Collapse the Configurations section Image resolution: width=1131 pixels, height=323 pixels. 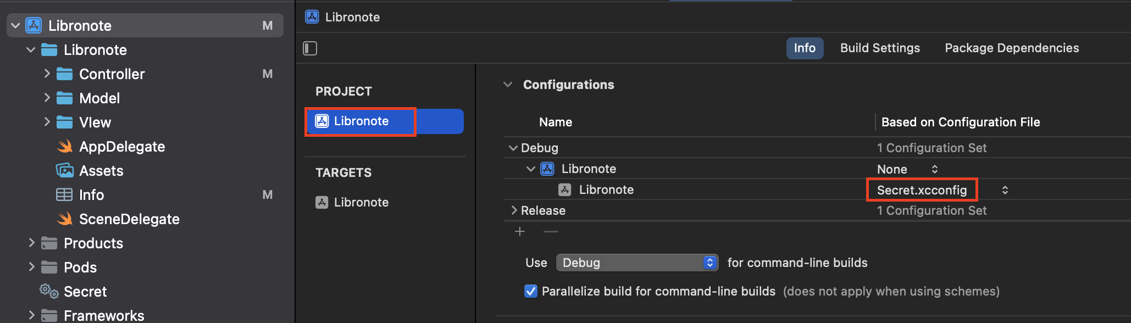click(x=508, y=85)
